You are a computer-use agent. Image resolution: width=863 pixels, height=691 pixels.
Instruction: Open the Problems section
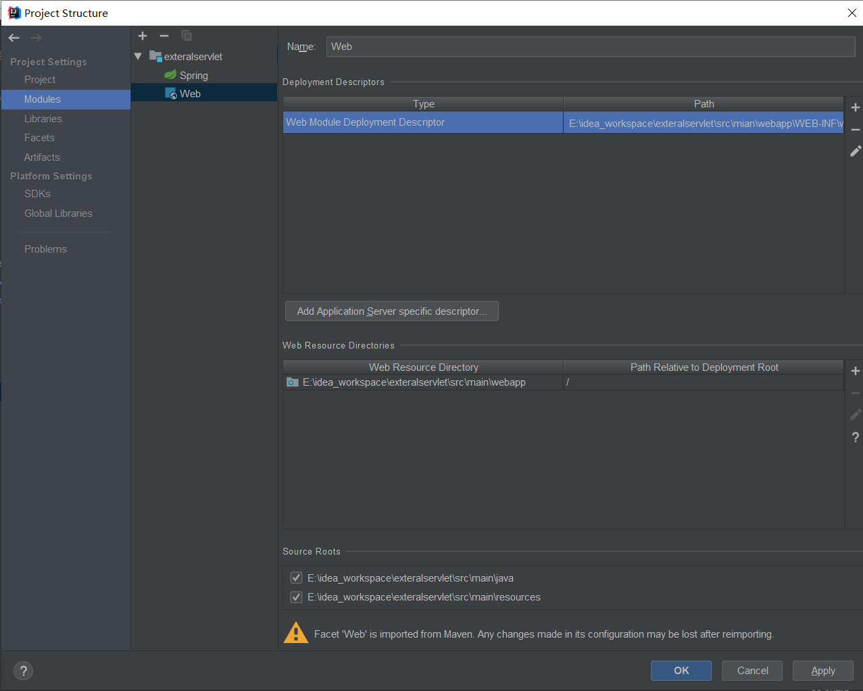[x=45, y=249]
